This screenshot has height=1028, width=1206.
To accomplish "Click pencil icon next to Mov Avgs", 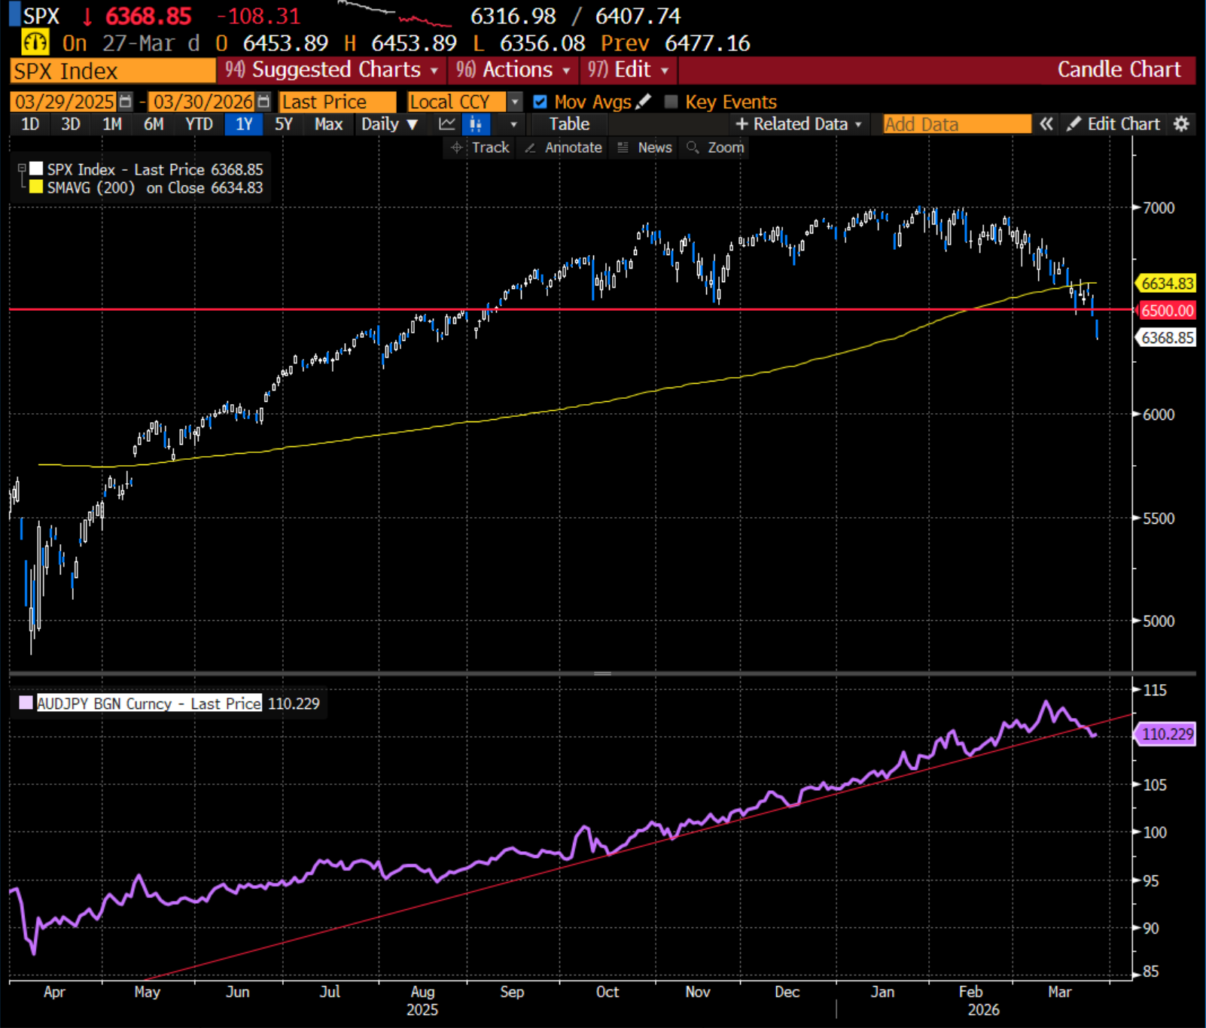I will coord(643,102).
